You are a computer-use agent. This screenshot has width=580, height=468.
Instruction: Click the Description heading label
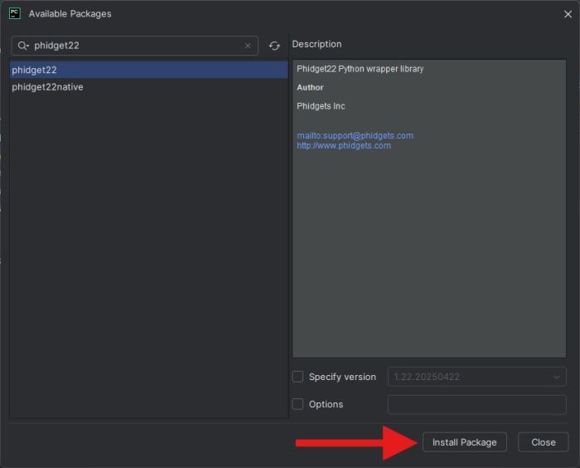[x=317, y=44]
